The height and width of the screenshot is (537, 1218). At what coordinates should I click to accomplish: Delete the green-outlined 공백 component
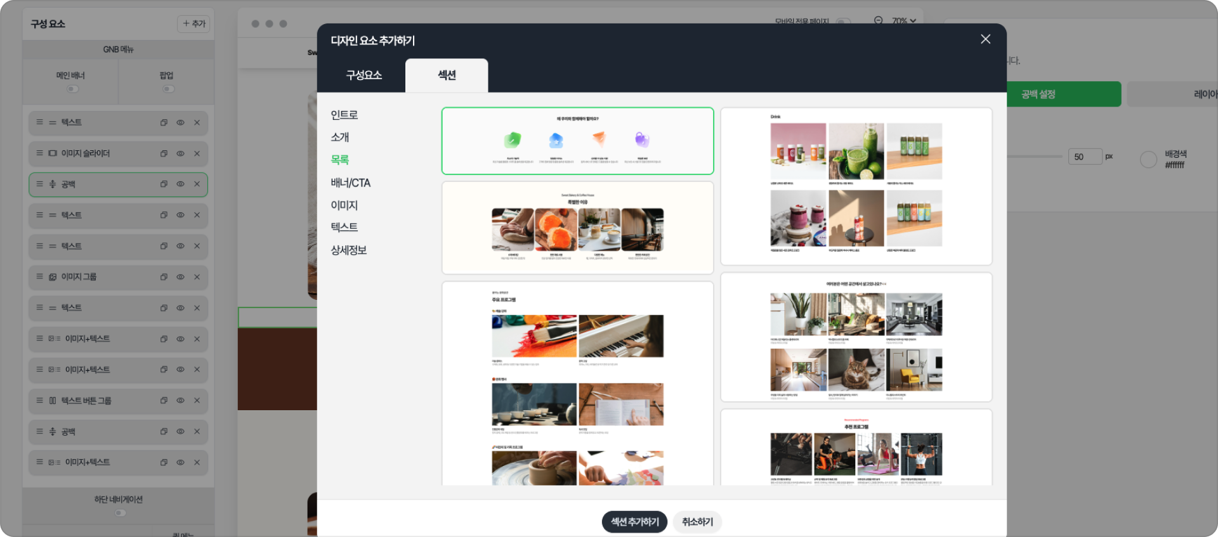coord(197,184)
